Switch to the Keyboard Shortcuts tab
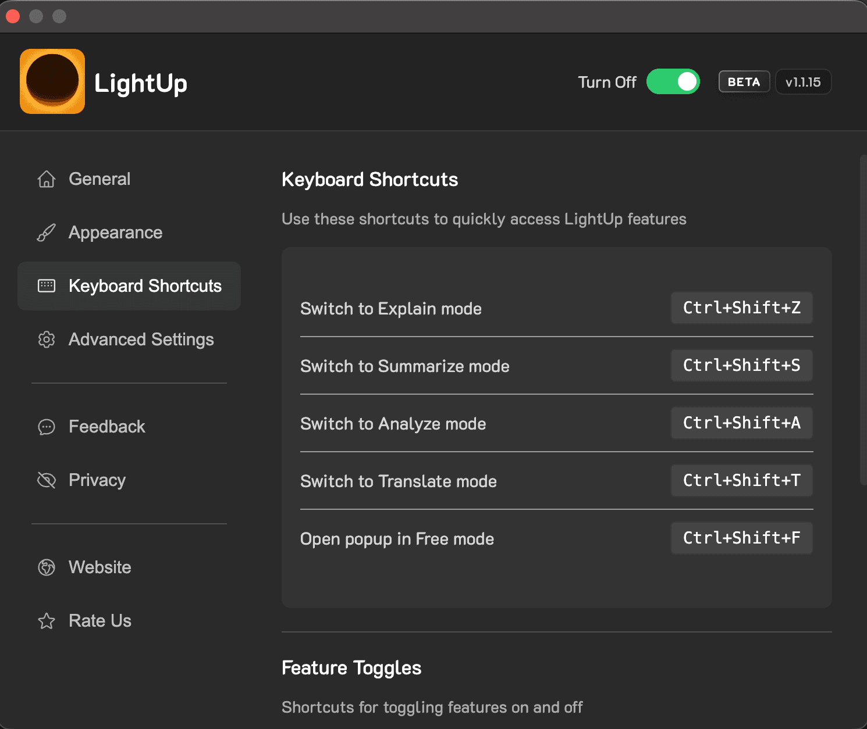The image size is (867, 729). [145, 286]
